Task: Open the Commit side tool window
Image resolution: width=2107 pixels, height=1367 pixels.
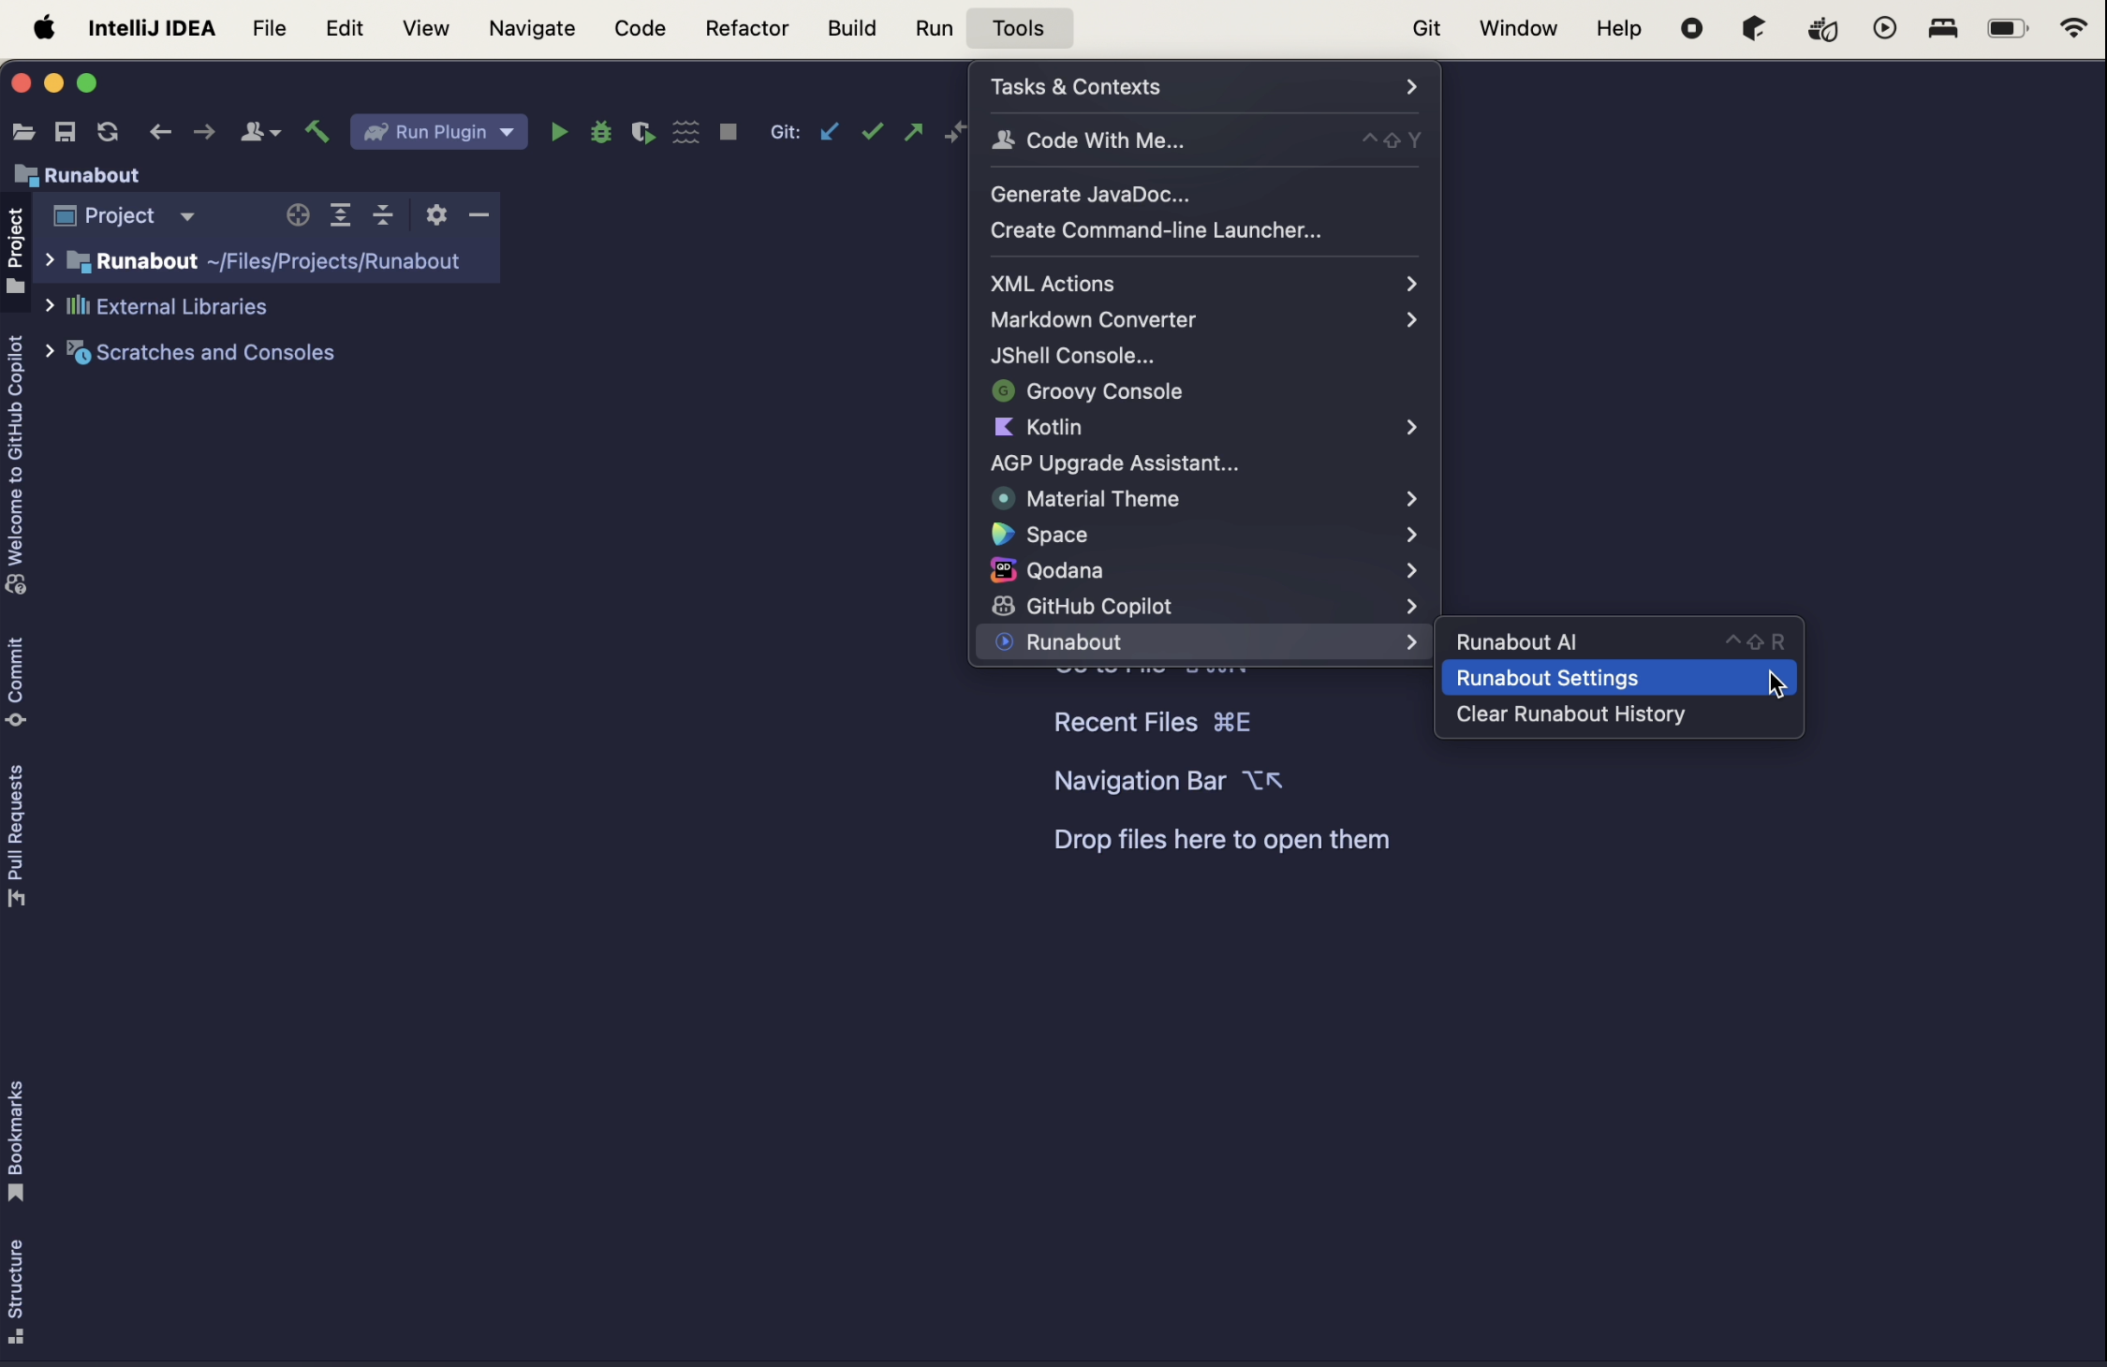Action: click(x=16, y=683)
